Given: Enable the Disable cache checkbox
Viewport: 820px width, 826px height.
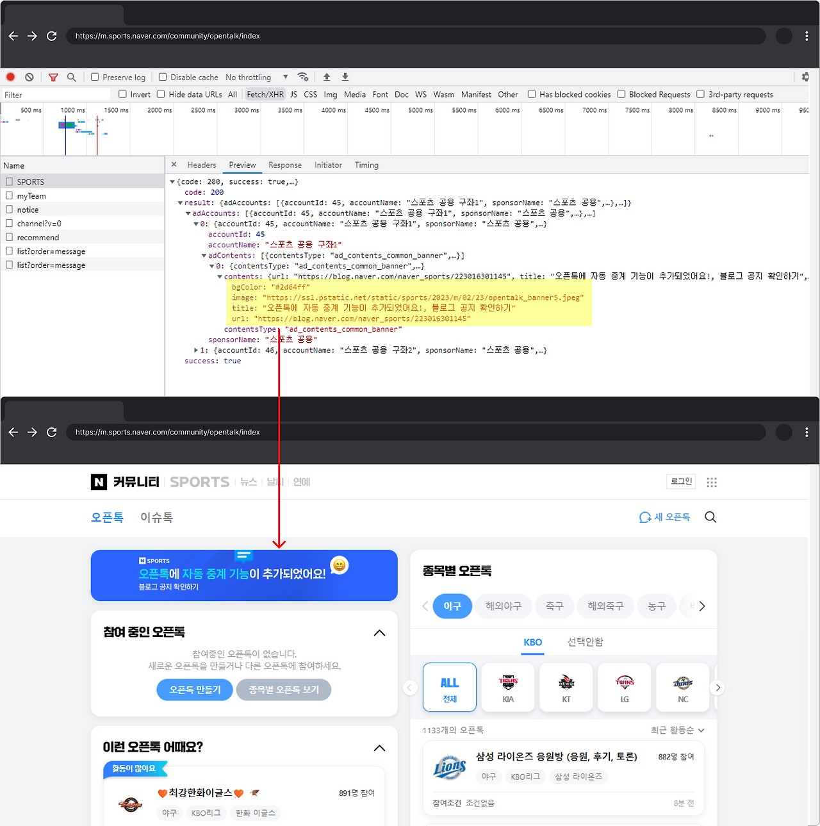Looking at the screenshot, I should pyautogui.click(x=163, y=77).
